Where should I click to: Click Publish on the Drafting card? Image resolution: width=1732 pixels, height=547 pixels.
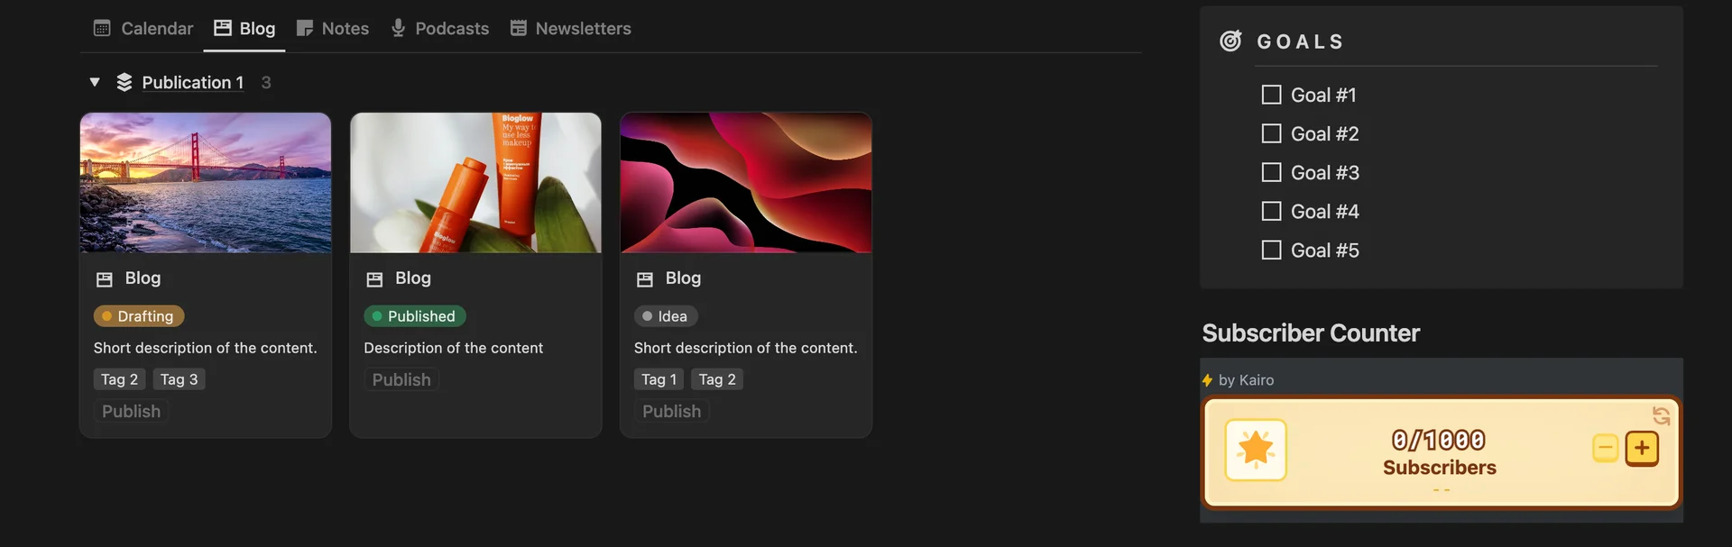[131, 412]
